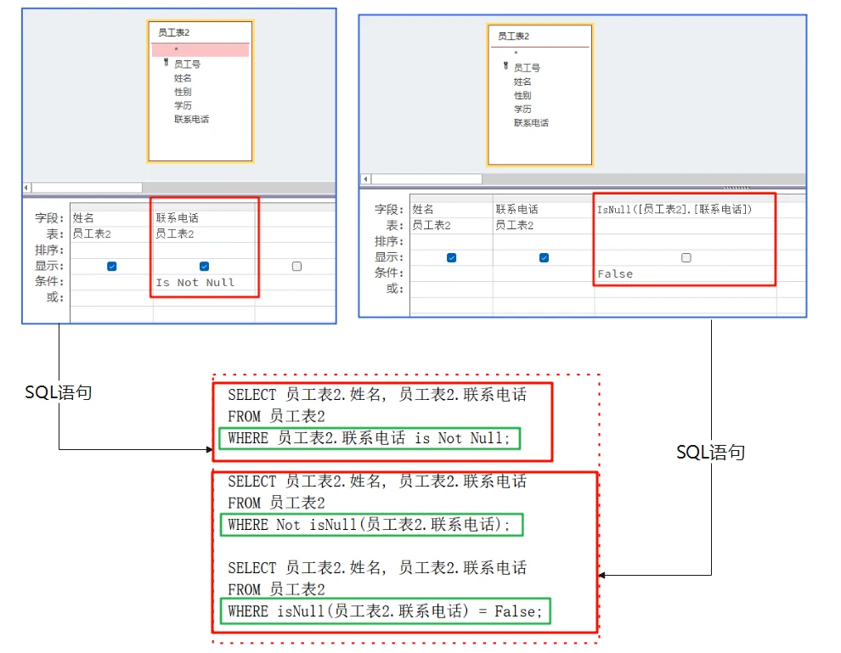Select 员工号 in the Is Not Null query field list
The height and width of the screenshot is (653, 841).
pyautogui.click(x=187, y=65)
